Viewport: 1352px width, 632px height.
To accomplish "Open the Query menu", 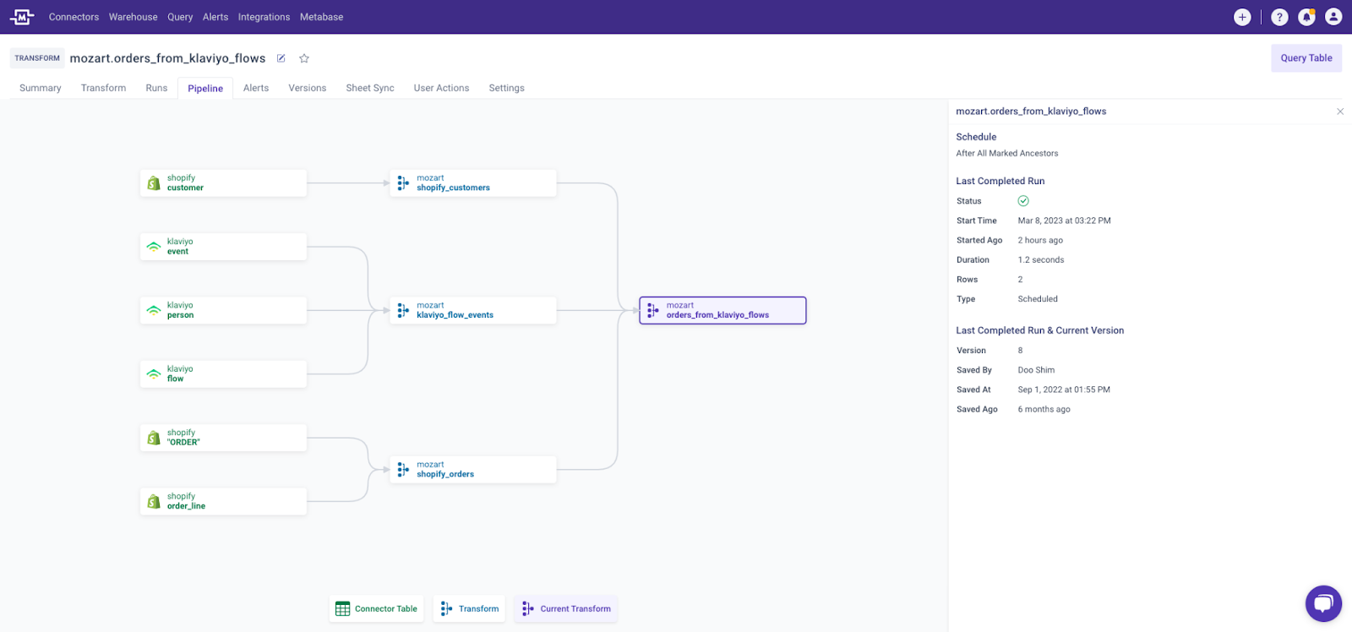I will pos(180,17).
